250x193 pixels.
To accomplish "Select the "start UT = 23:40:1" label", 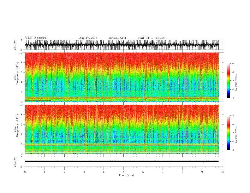I will tap(152, 38).
